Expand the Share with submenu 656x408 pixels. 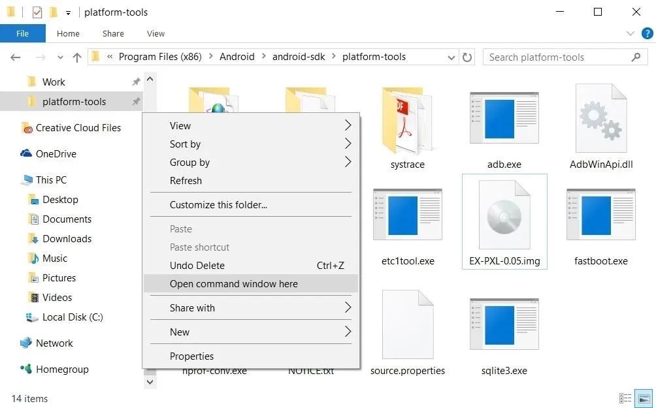pos(348,307)
